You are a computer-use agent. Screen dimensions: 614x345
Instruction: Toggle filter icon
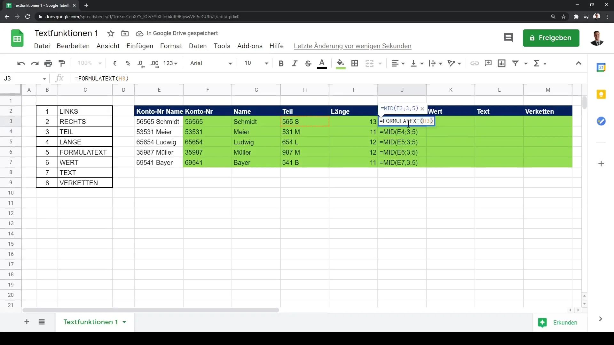[515, 63]
